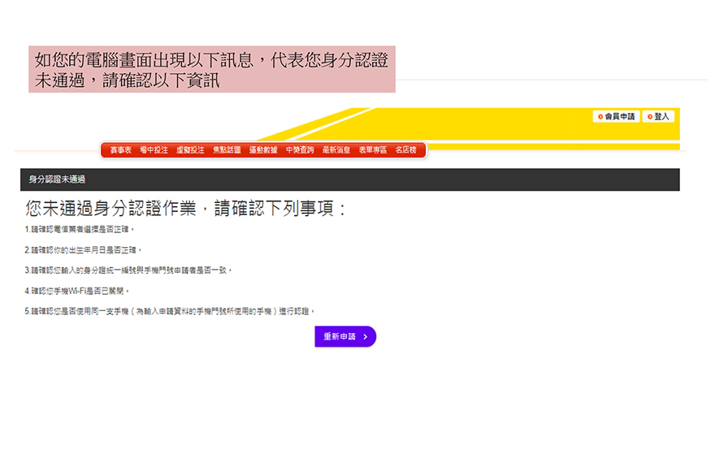Open the 表單專區 menu item
715x454 pixels.
[x=373, y=150]
